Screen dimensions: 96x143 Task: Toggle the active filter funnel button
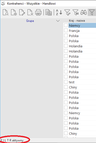92,12
